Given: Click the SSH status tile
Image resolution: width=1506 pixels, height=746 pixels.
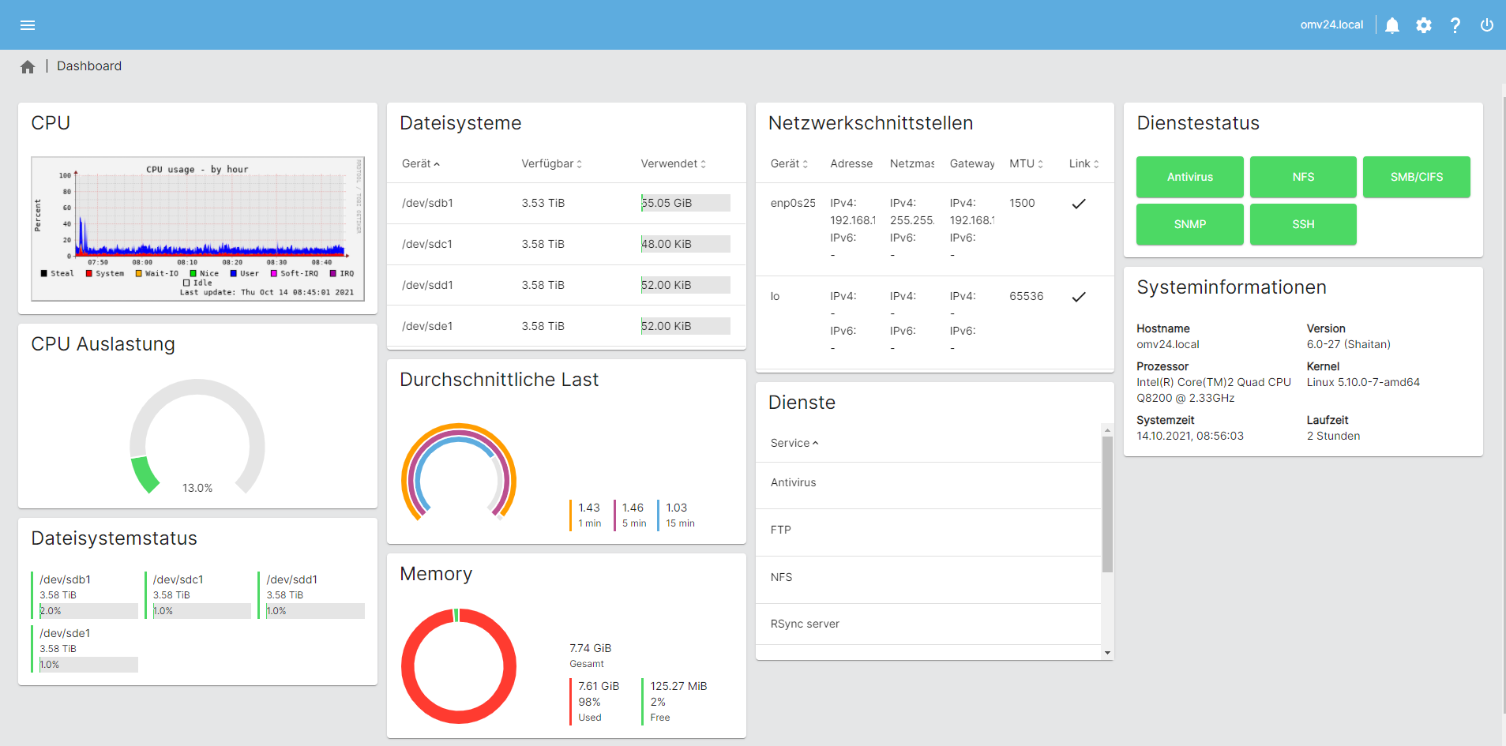Looking at the screenshot, I should click(1303, 224).
